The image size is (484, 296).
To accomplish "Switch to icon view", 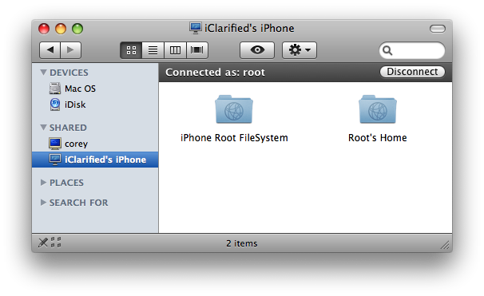I will coord(131,50).
